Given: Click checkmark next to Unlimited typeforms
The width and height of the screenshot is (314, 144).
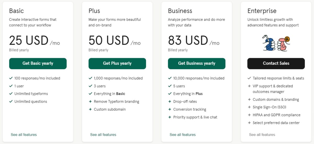Looking at the screenshot, I should point(11,94).
